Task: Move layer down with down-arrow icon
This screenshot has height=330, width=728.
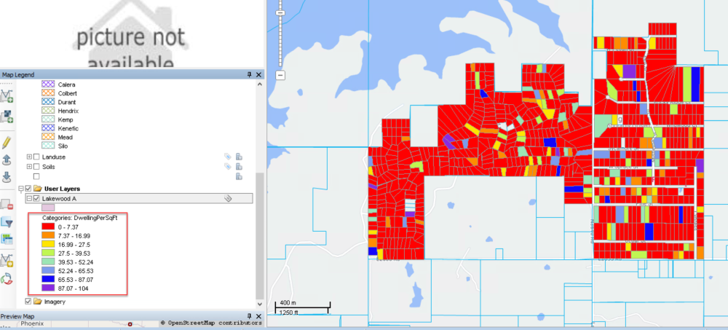Action: coord(7,177)
